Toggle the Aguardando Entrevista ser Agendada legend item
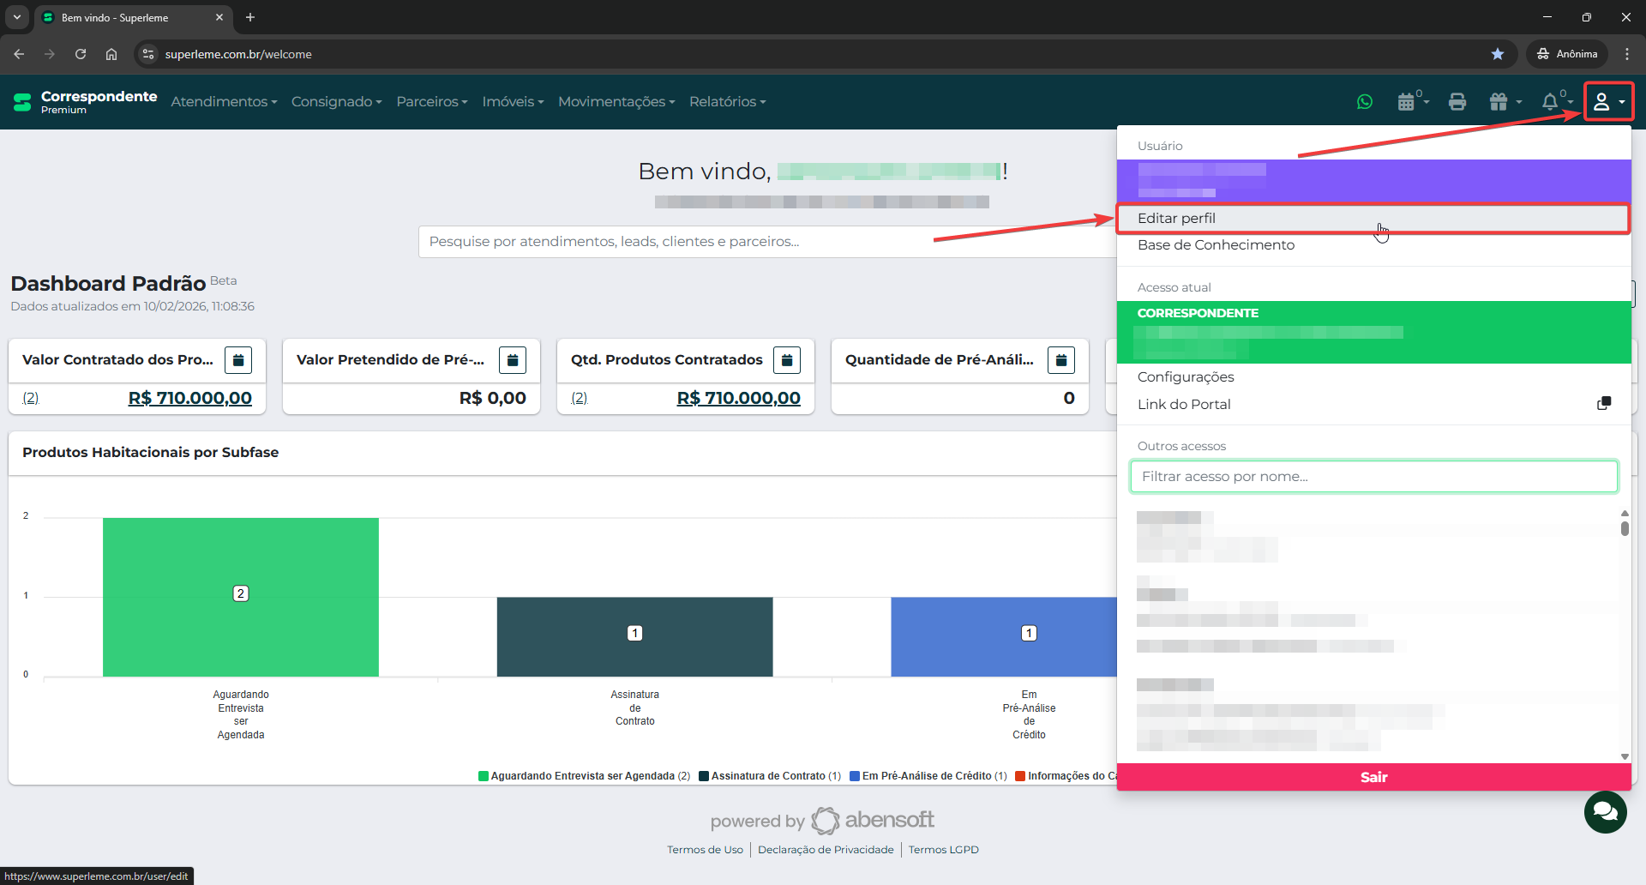 tap(583, 776)
